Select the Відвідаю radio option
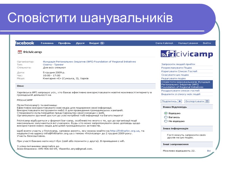231x173 pixels. pos(166,113)
